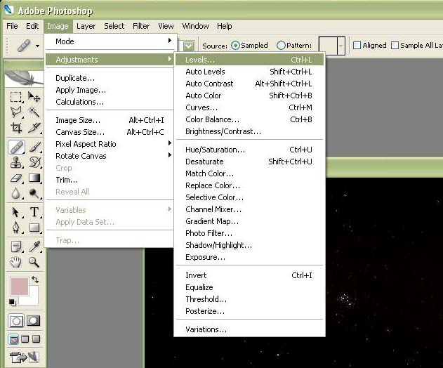This screenshot has width=443, height=368.
Task: Open the Layer menu
Action: pyautogui.click(x=86, y=26)
